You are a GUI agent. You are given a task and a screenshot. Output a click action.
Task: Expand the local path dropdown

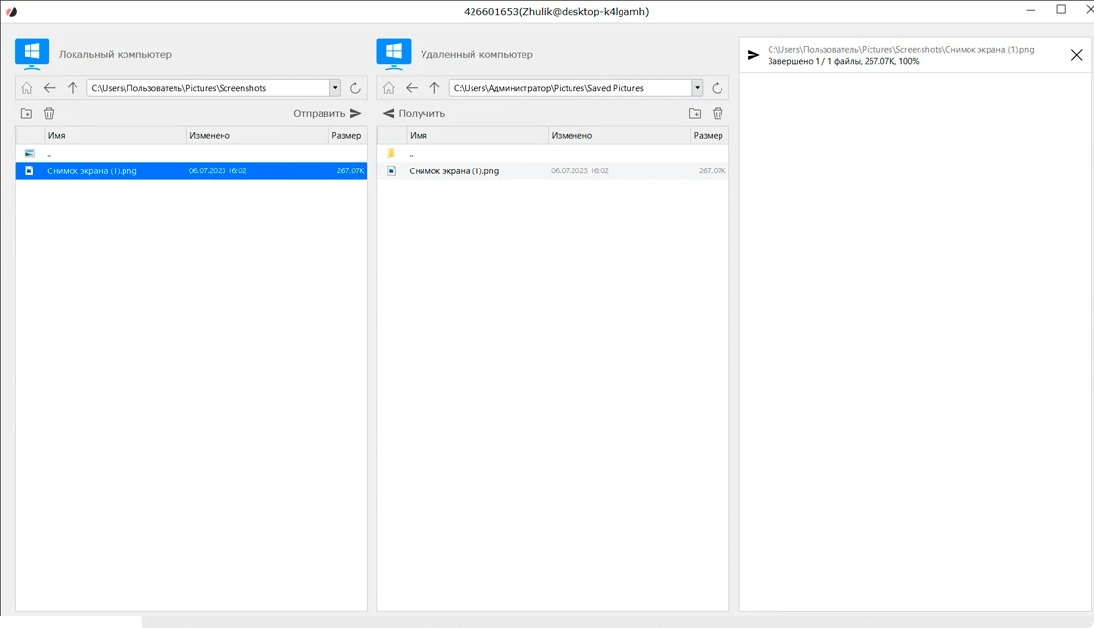(335, 88)
